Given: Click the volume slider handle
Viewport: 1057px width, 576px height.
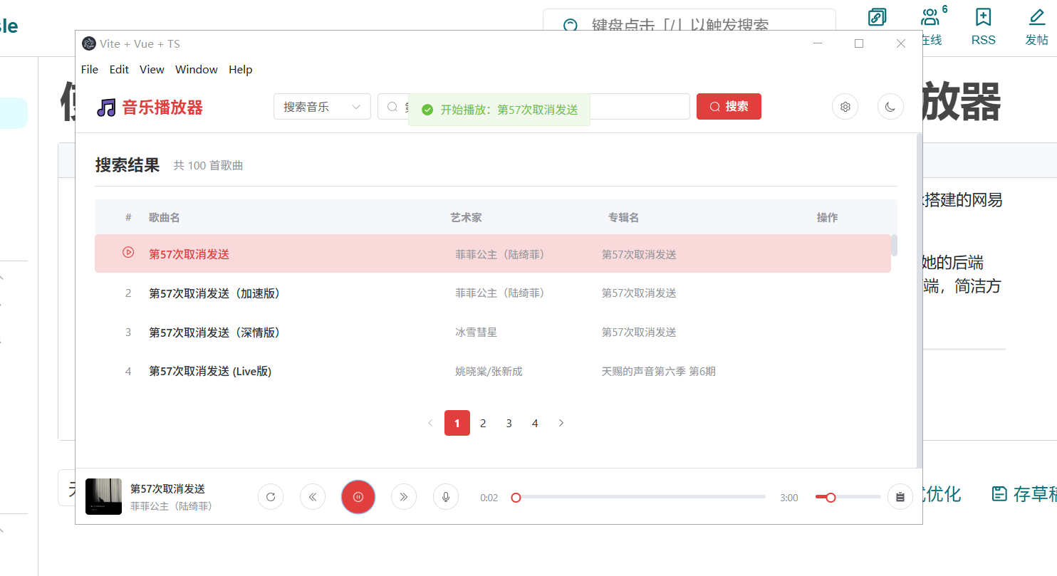Looking at the screenshot, I should 830,498.
